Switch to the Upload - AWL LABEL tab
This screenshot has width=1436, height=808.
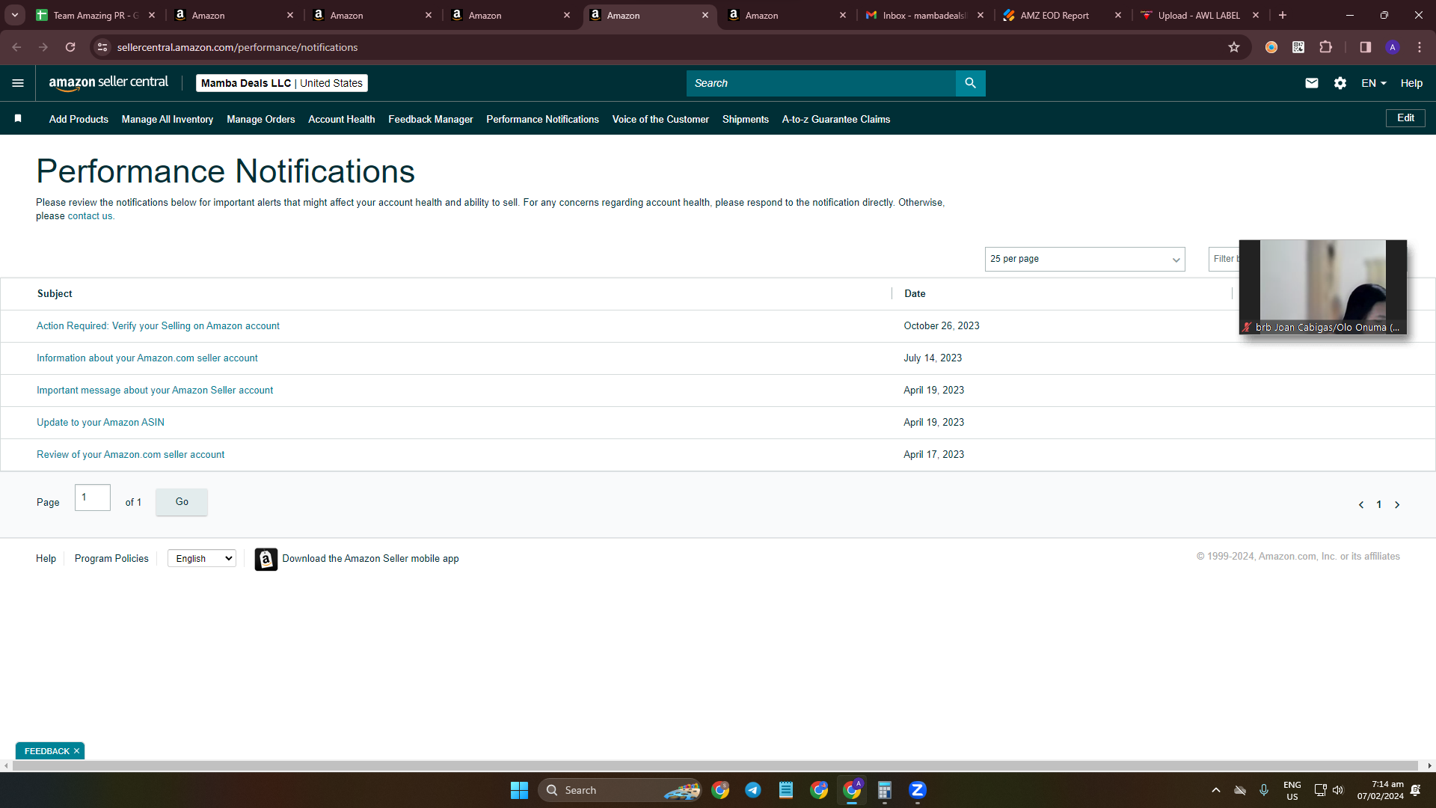coord(1199,15)
